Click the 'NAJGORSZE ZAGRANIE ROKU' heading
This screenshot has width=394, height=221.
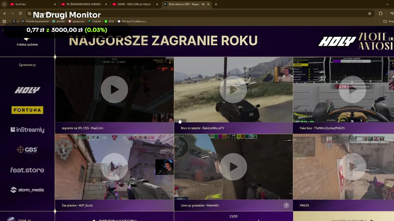click(163, 41)
